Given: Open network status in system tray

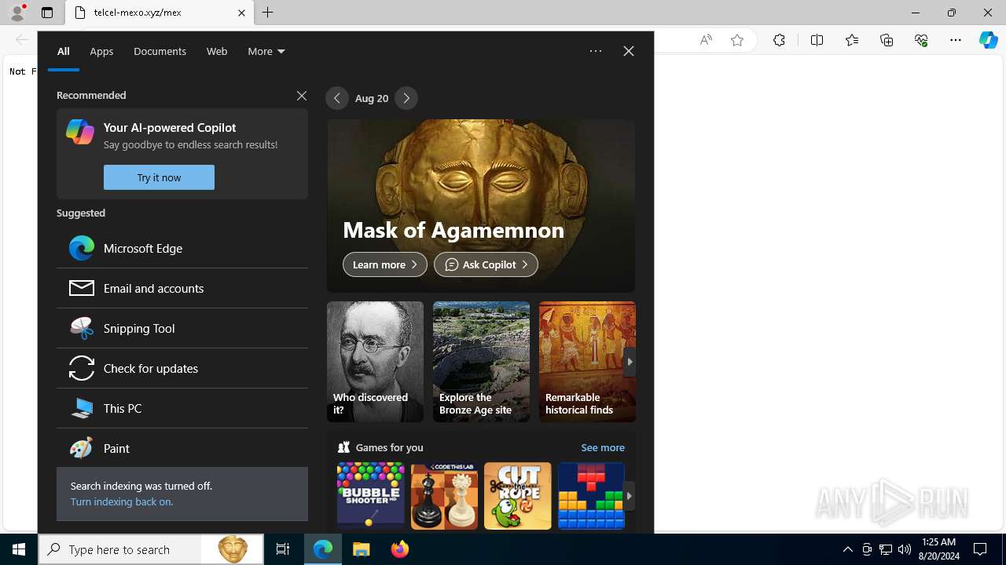Looking at the screenshot, I should pyautogui.click(x=886, y=549).
